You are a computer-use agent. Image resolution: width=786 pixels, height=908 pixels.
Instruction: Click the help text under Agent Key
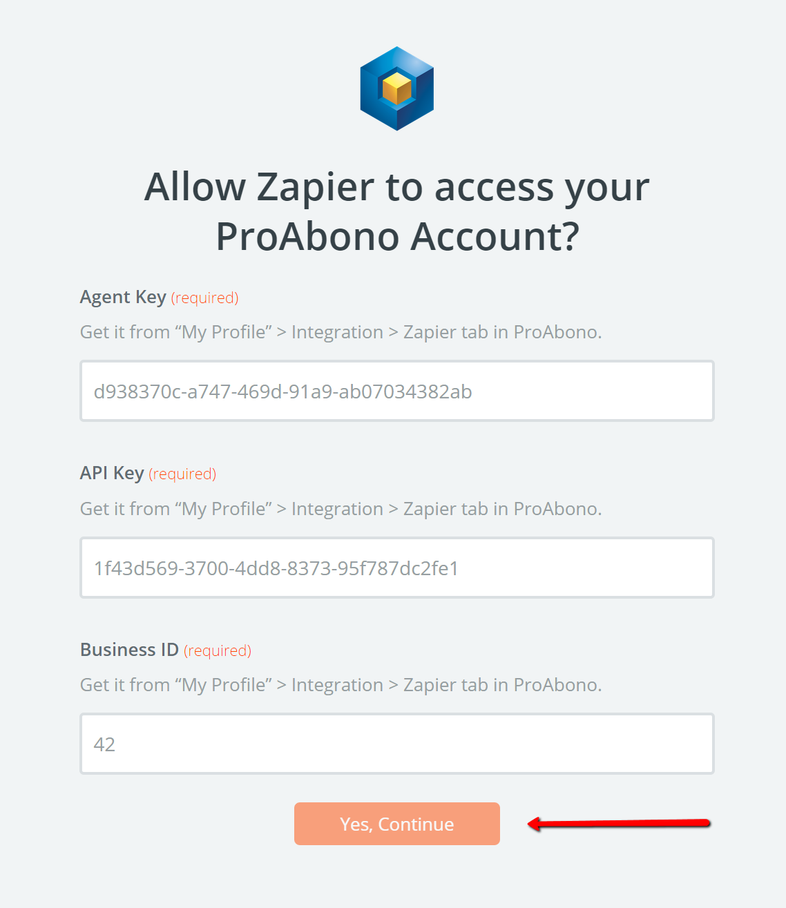tap(341, 332)
